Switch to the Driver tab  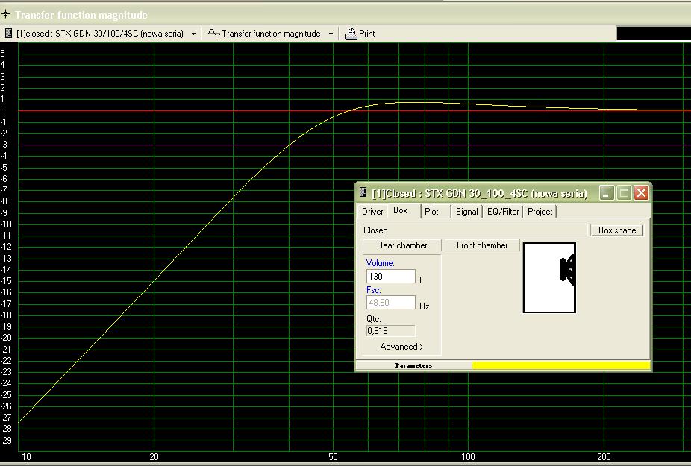pyautogui.click(x=372, y=212)
